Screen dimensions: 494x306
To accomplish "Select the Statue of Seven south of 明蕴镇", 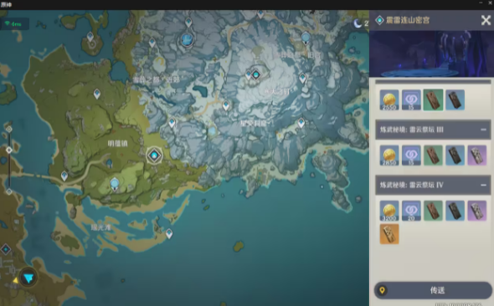I will pos(115,184).
